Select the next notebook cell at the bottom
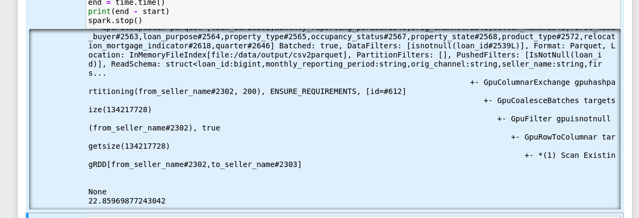This screenshot has height=218, width=639. click(323, 215)
